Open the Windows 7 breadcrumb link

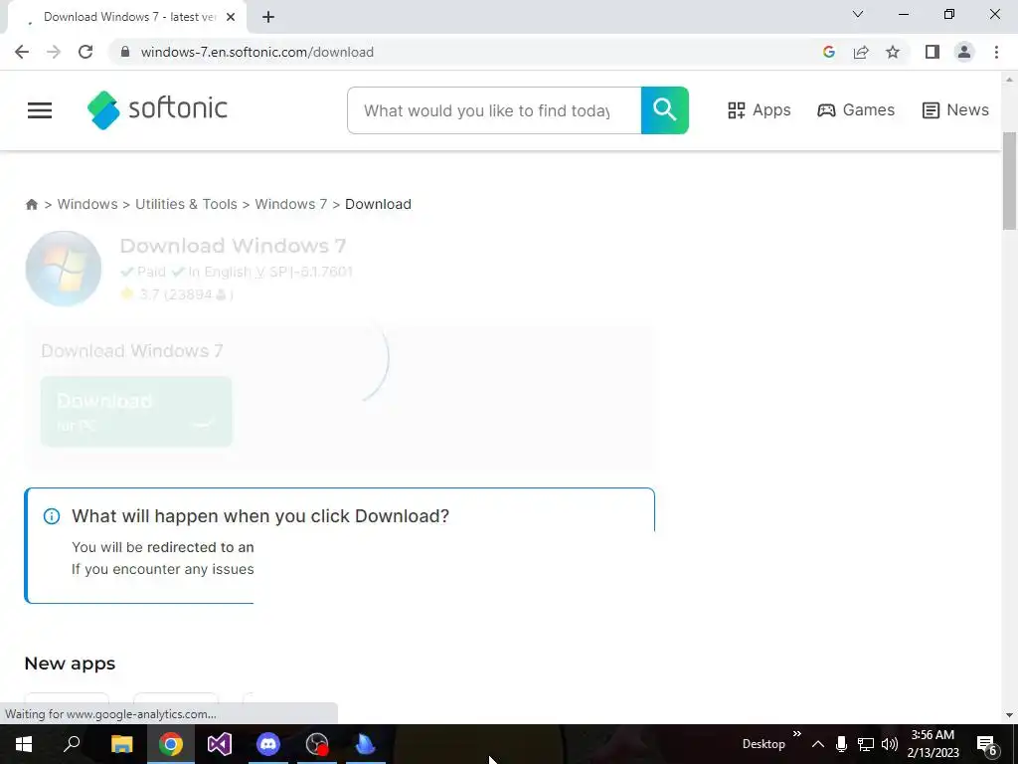click(290, 204)
